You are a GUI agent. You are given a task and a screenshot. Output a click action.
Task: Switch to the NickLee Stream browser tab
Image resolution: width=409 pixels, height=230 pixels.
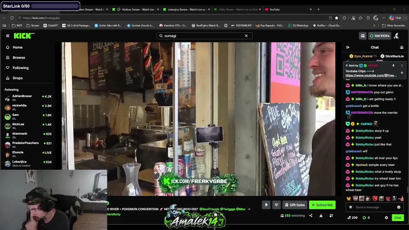point(135,10)
